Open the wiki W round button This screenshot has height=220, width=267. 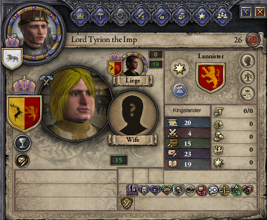[x=253, y=40]
